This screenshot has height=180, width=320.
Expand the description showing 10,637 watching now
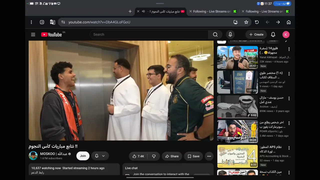click(x=74, y=169)
